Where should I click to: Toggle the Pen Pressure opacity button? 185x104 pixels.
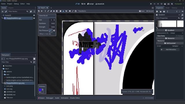pyautogui.click(x=54, y=31)
